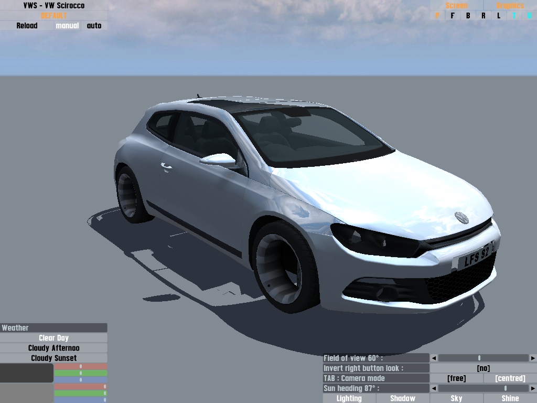Click the Sun heading slider bar

[x=483, y=388]
